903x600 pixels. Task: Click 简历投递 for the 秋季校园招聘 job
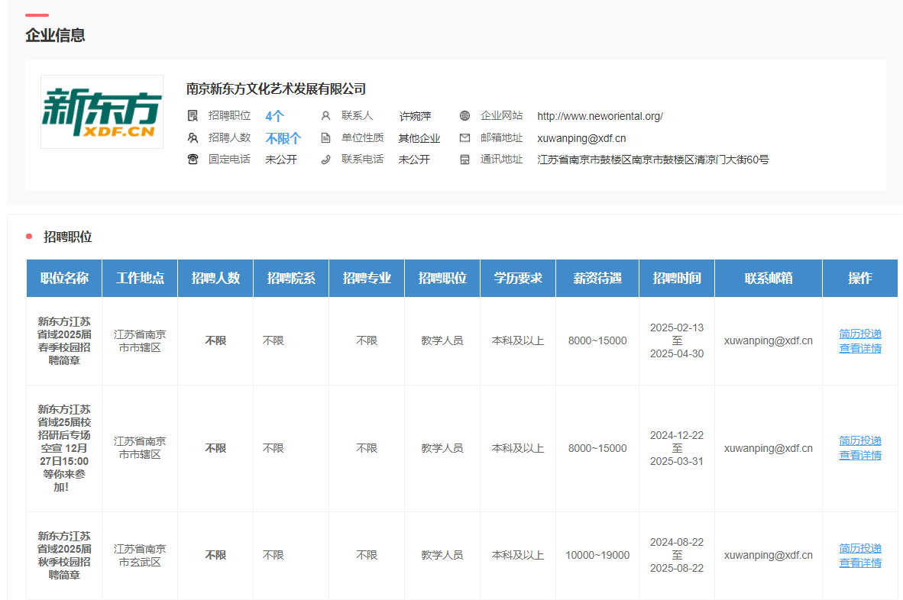point(859,548)
